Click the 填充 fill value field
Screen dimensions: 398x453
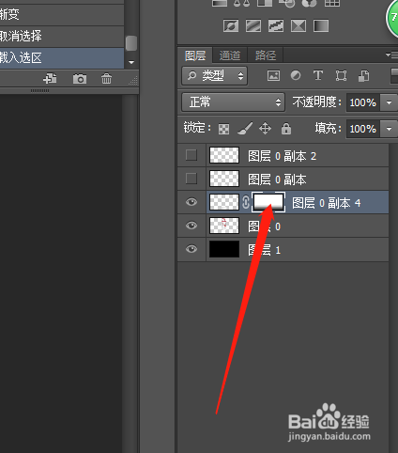click(363, 129)
